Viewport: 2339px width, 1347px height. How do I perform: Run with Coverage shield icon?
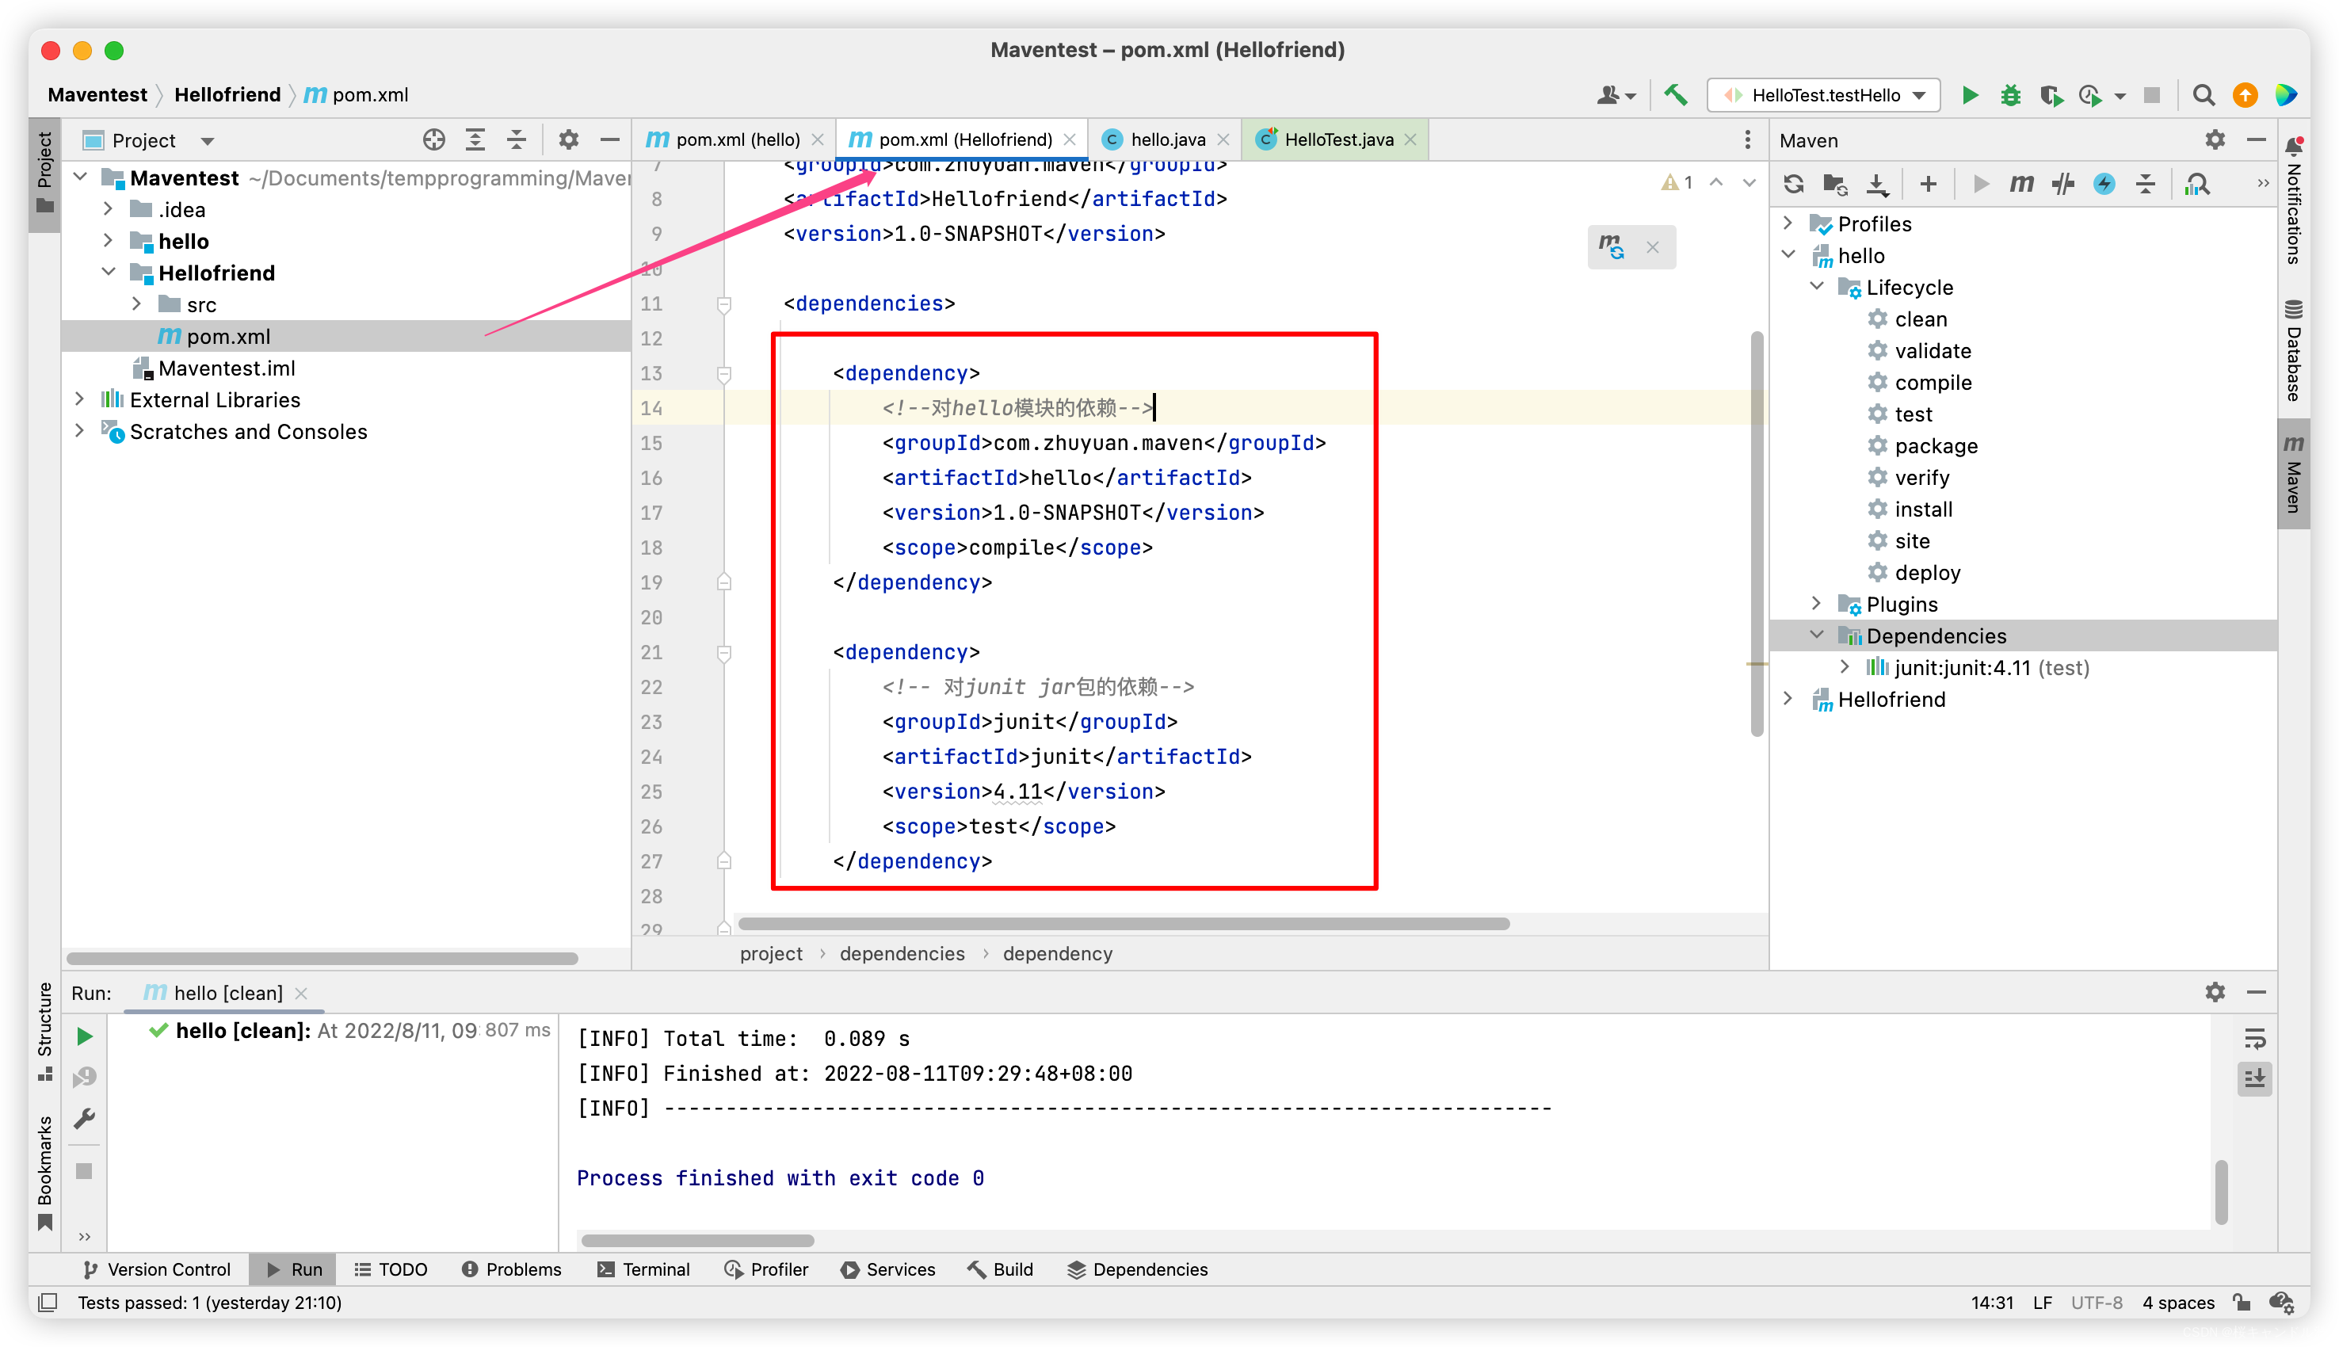coord(2050,94)
